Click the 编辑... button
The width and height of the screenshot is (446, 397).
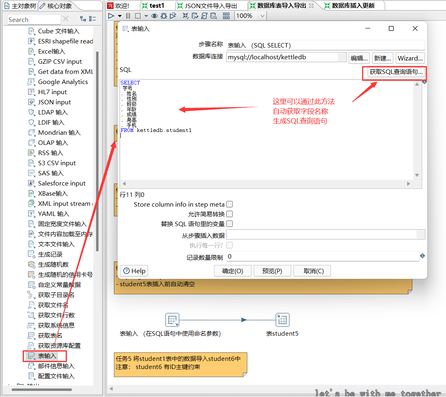click(359, 58)
